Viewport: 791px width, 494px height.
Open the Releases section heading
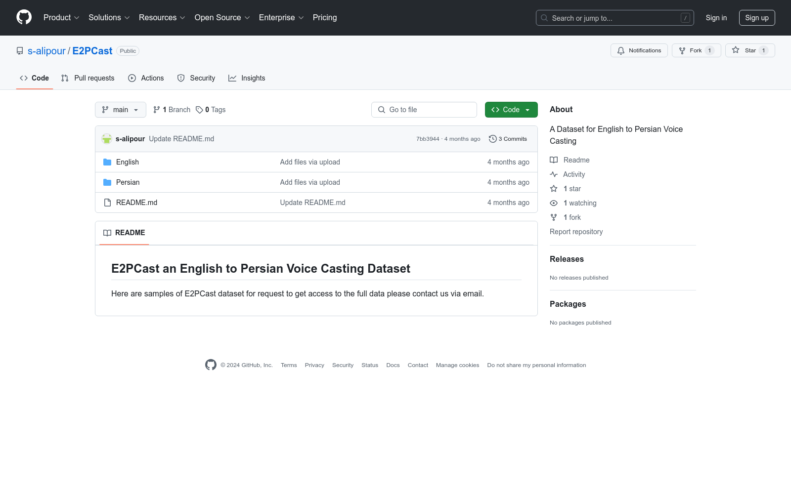click(x=567, y=259)
